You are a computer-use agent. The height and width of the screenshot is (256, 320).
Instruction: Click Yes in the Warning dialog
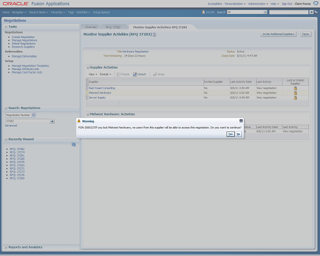[x=230, y=134]
